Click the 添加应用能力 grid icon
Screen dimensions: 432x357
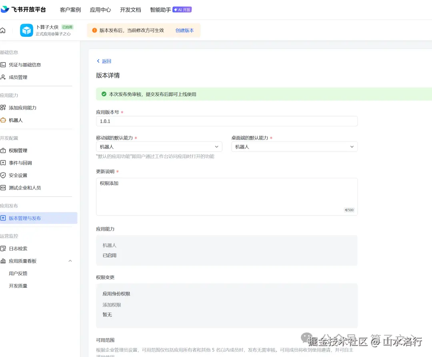(x=3, y=108)
